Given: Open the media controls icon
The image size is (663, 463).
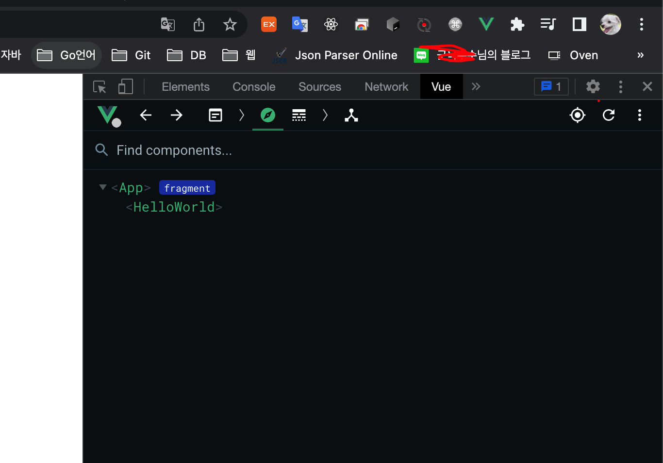Looking at the screenshot, I should (x=548, y=24).
